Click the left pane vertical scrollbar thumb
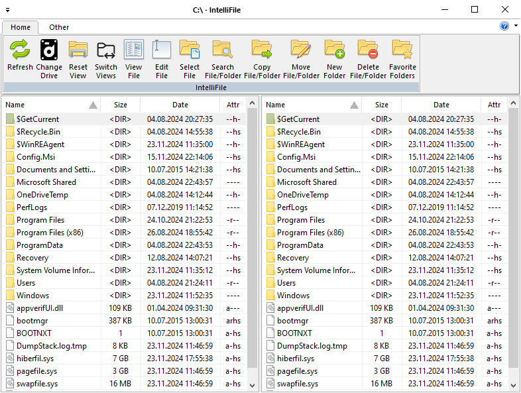 pyautogui.click(x=252, y=238)
